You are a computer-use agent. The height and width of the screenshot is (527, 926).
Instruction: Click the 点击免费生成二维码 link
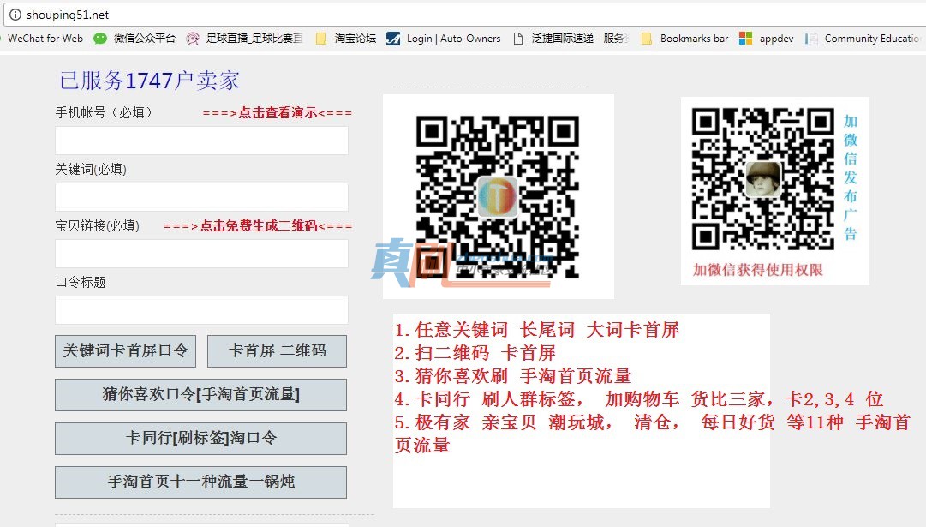pos(258,225)
